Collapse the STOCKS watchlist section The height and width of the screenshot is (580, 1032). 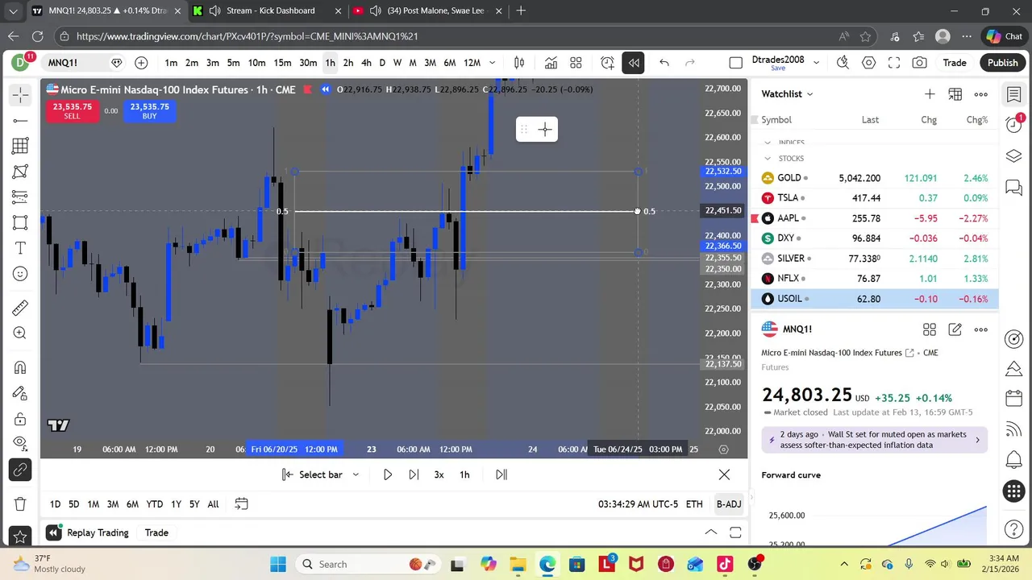point(768,159)
